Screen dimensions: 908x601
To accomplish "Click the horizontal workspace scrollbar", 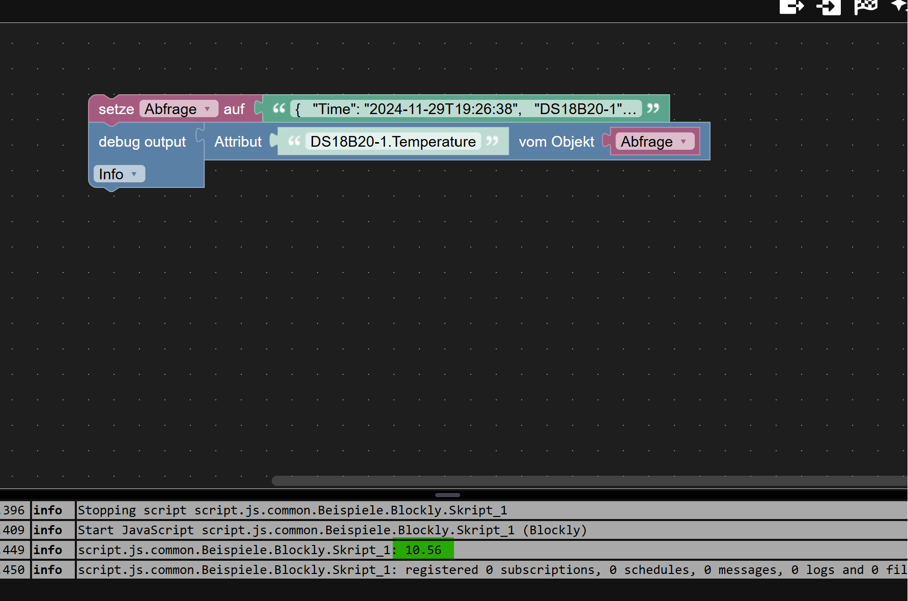I will pyautogui.click(x=589, y=481).
